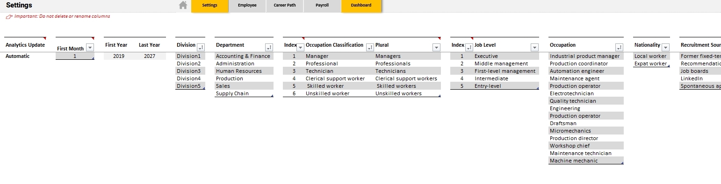721x184 pixels.
Task: Select Clerical support worker cell
Action: coord(339,78)
